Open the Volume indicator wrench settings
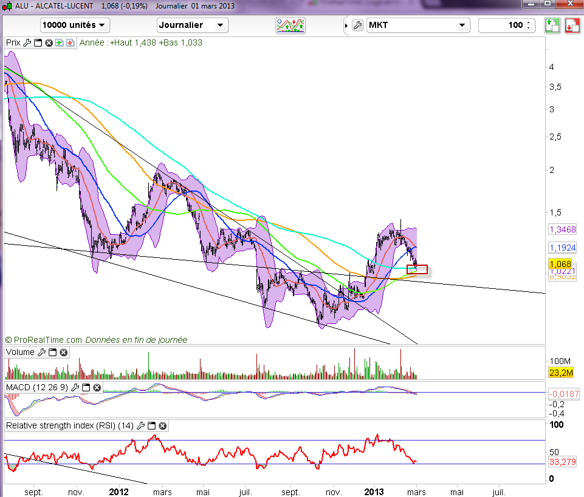584x497 pixels. coord(41,352)
